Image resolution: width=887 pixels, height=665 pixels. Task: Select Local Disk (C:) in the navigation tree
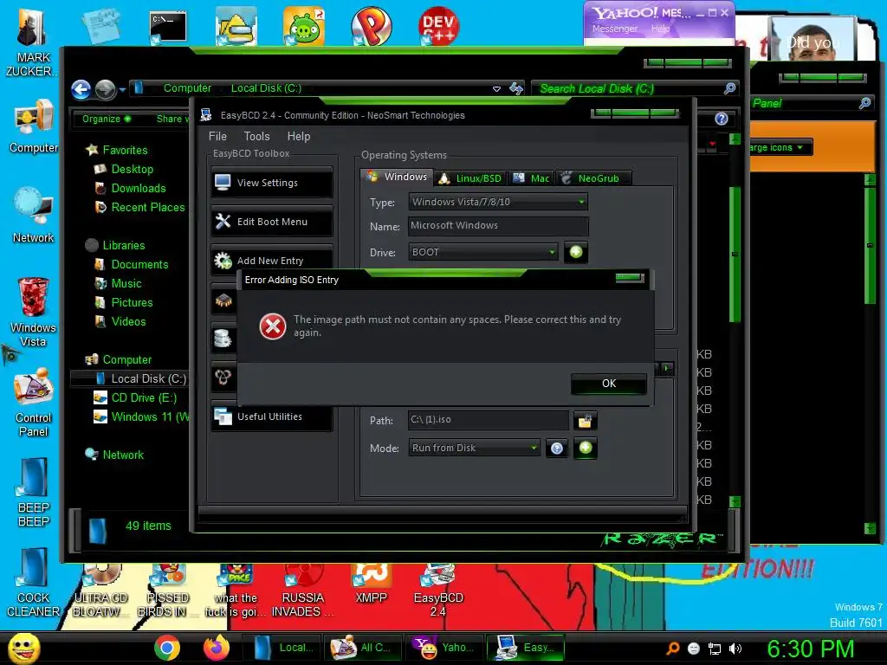141,379
